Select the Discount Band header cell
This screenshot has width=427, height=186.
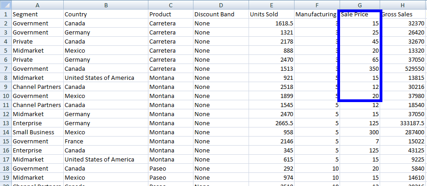pos(221,14)
